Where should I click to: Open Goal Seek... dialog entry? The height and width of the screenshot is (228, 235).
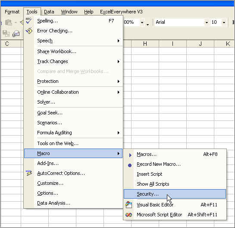[x=73, y=113]
